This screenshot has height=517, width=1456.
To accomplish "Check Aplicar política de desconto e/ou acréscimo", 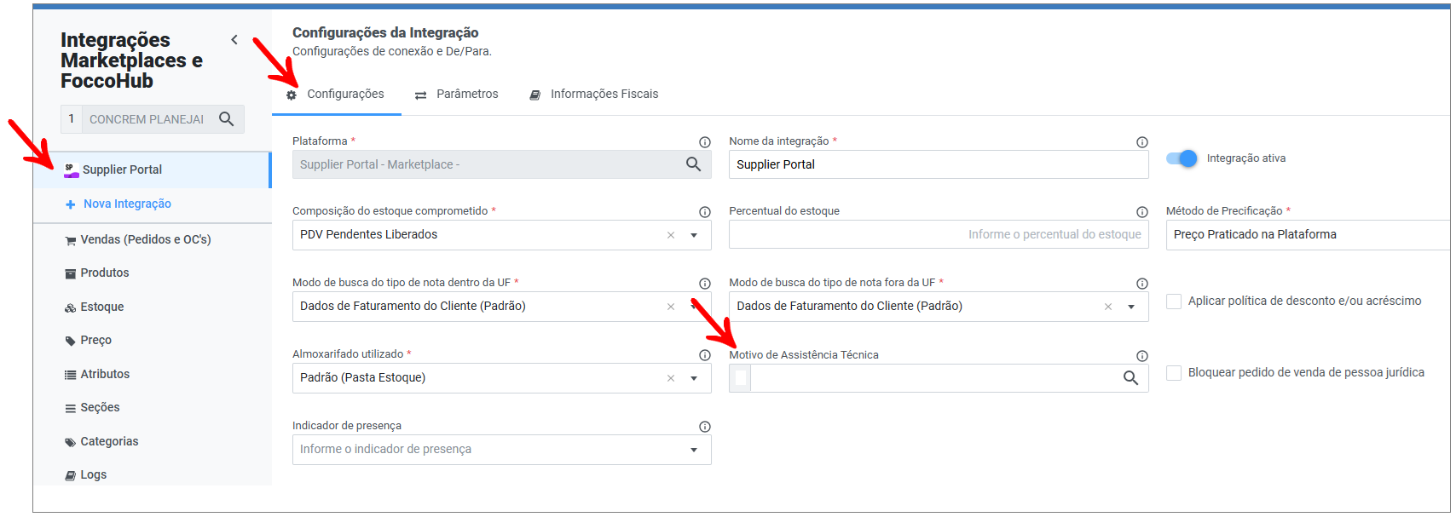I will 1174,302.
